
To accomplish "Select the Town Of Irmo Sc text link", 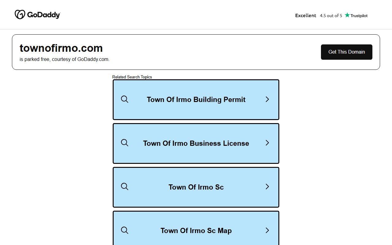I will [196, 187].
